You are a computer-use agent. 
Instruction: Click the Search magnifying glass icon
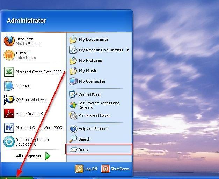pyautogui.click(x=73, y=139)
